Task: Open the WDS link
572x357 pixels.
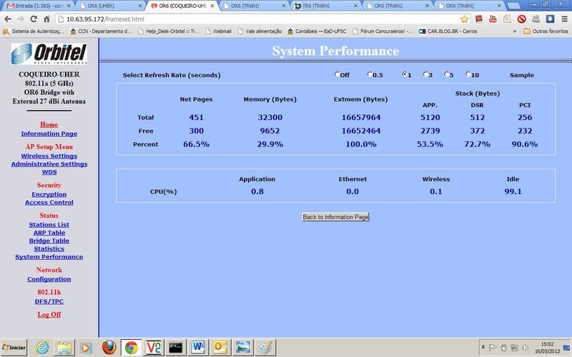Action: pyautogui.click(x=49, y=172)
